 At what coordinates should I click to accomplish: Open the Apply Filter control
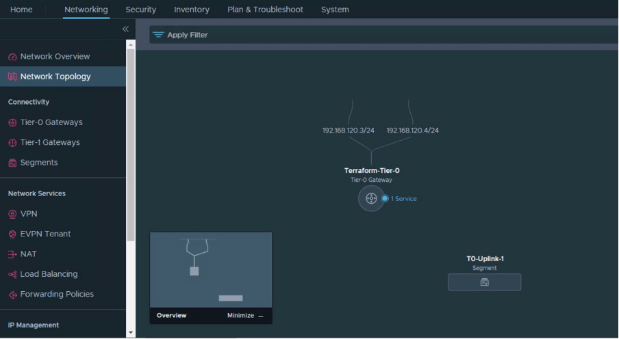click(x=180, y=35)
